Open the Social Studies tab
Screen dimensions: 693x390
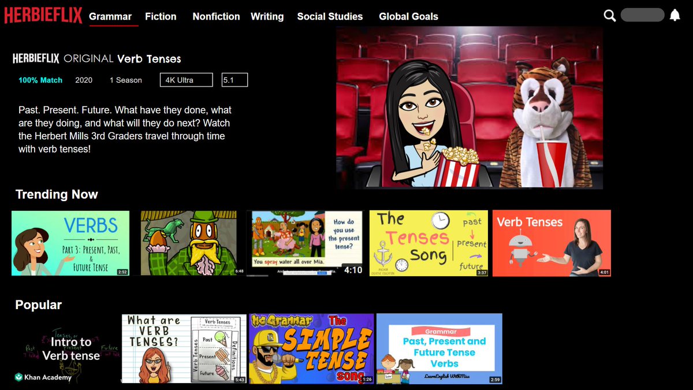click(x=330, y=16)
